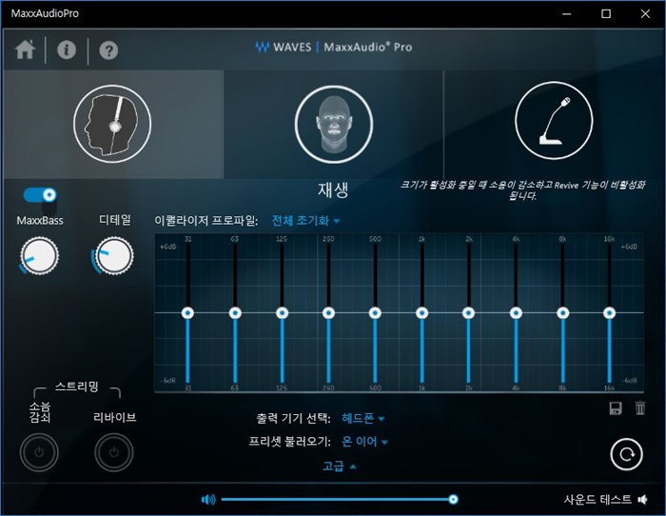Click the 16k equalizer slider handle
Image resolution: width=666 pixels, height=516 pixels.
coord(610,313)
